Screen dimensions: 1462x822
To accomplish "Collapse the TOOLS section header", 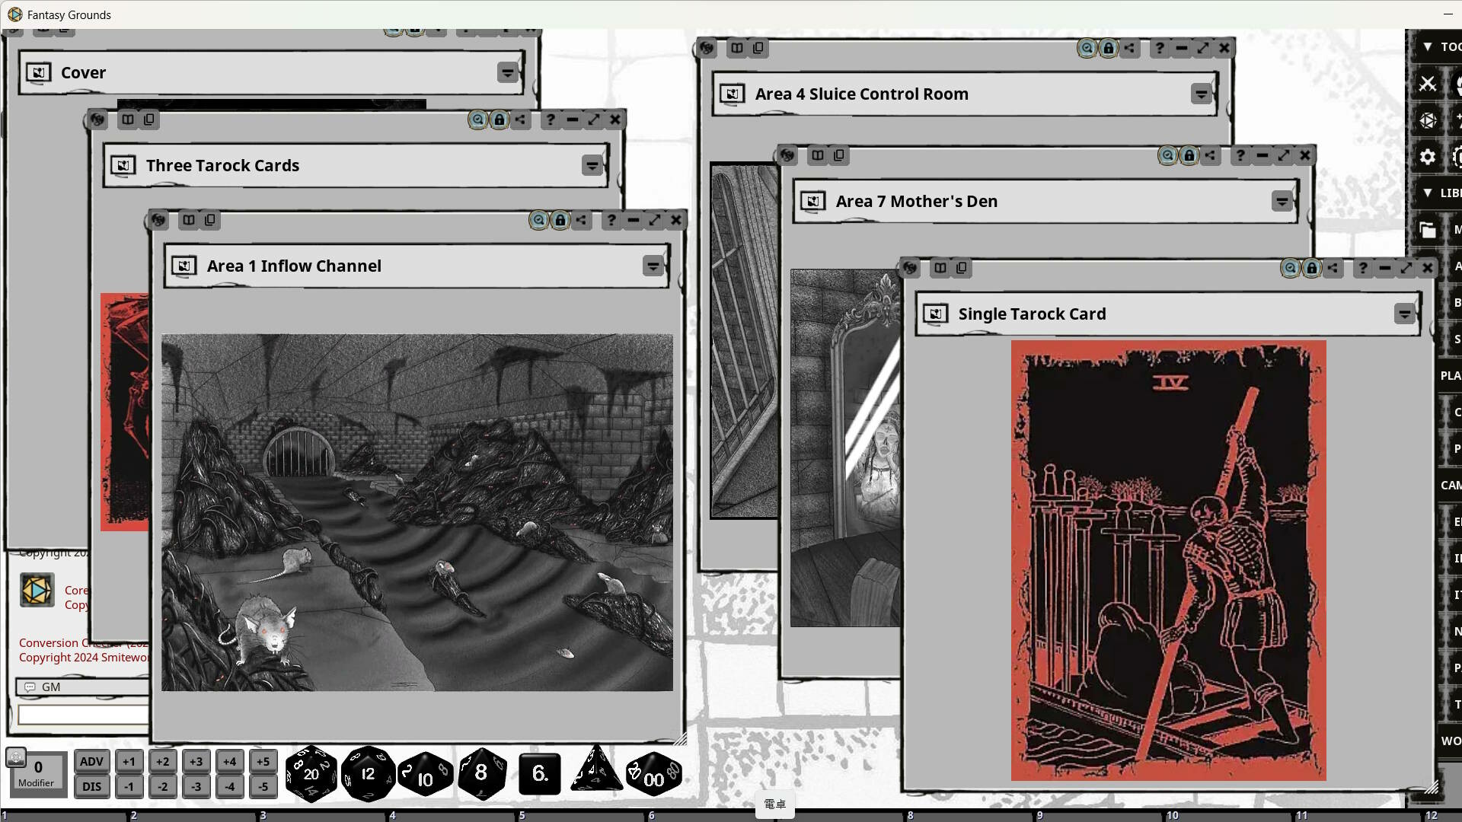I will pos(1427,46).
